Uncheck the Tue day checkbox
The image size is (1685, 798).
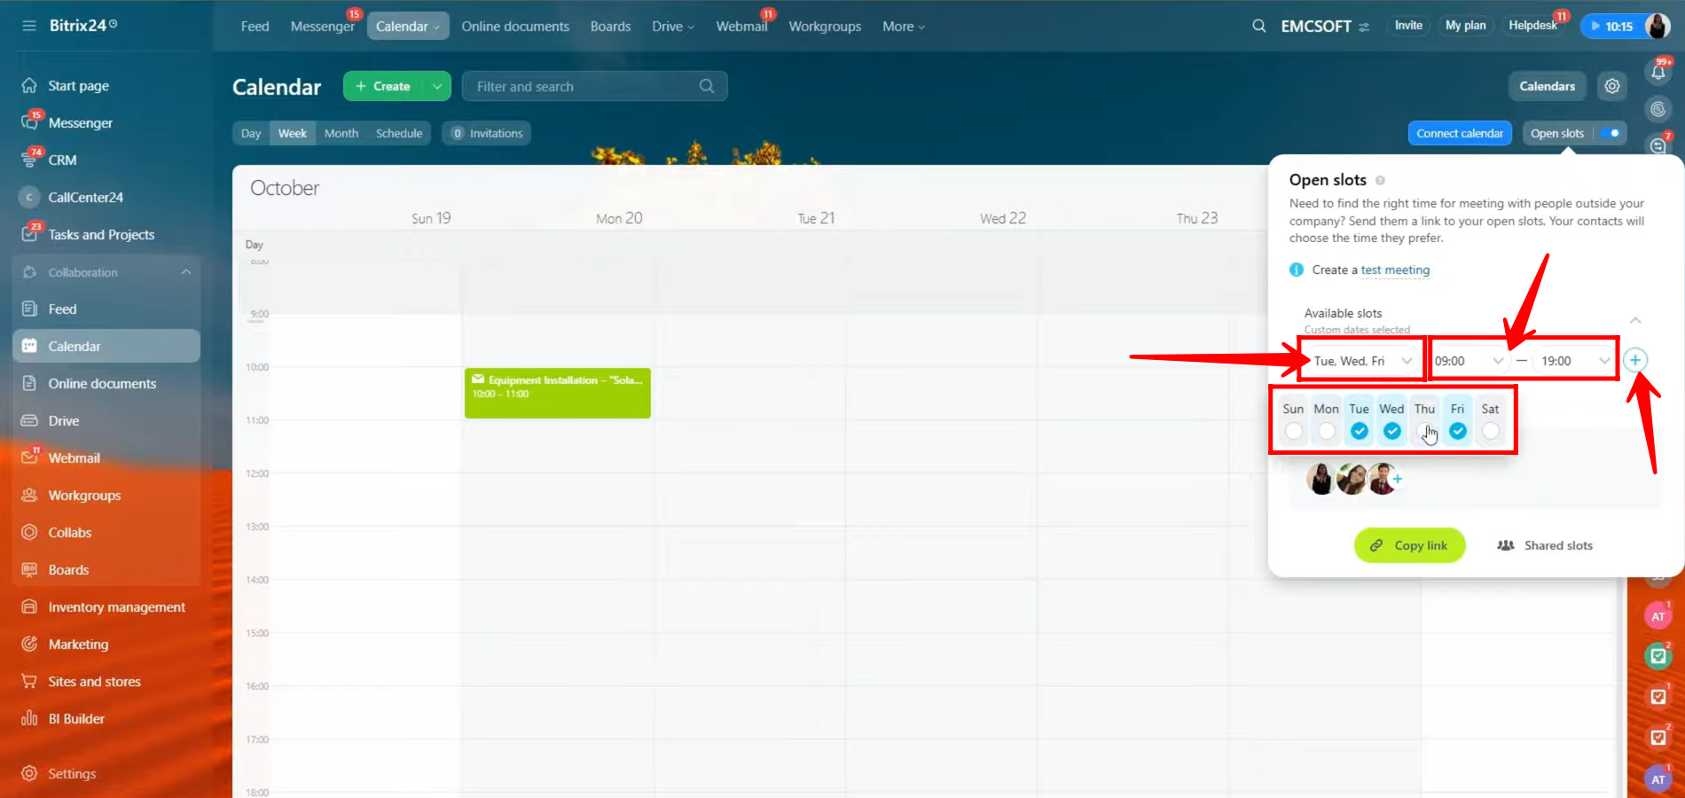point(1359,431)
